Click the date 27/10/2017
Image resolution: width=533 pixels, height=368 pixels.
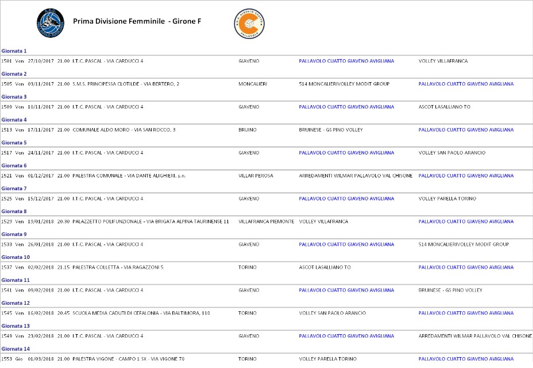coord(41,61)
